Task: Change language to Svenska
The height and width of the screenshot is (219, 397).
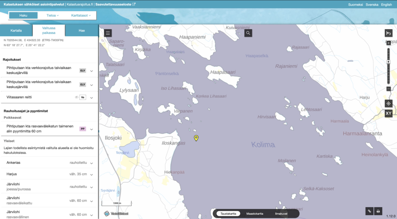Action: click(372, 5)
